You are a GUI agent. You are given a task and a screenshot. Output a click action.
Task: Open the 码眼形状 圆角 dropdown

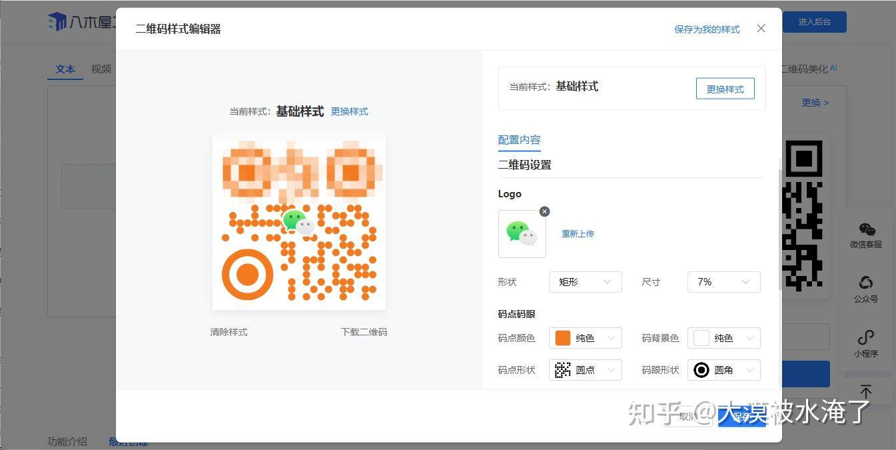tap(724, 370)
